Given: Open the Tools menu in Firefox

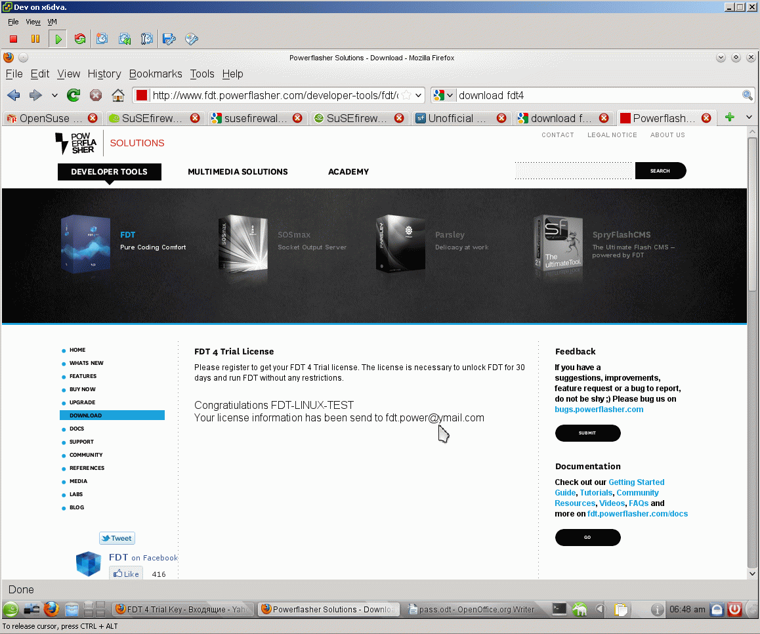Looking at the screenshot, I should coord(202,74).
